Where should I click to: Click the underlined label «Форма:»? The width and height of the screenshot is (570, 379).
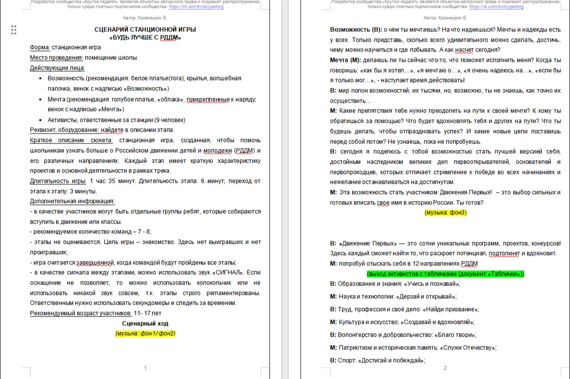[40, 47]
